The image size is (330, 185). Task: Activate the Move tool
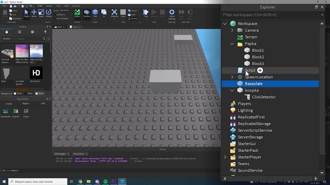click(34, 13)
